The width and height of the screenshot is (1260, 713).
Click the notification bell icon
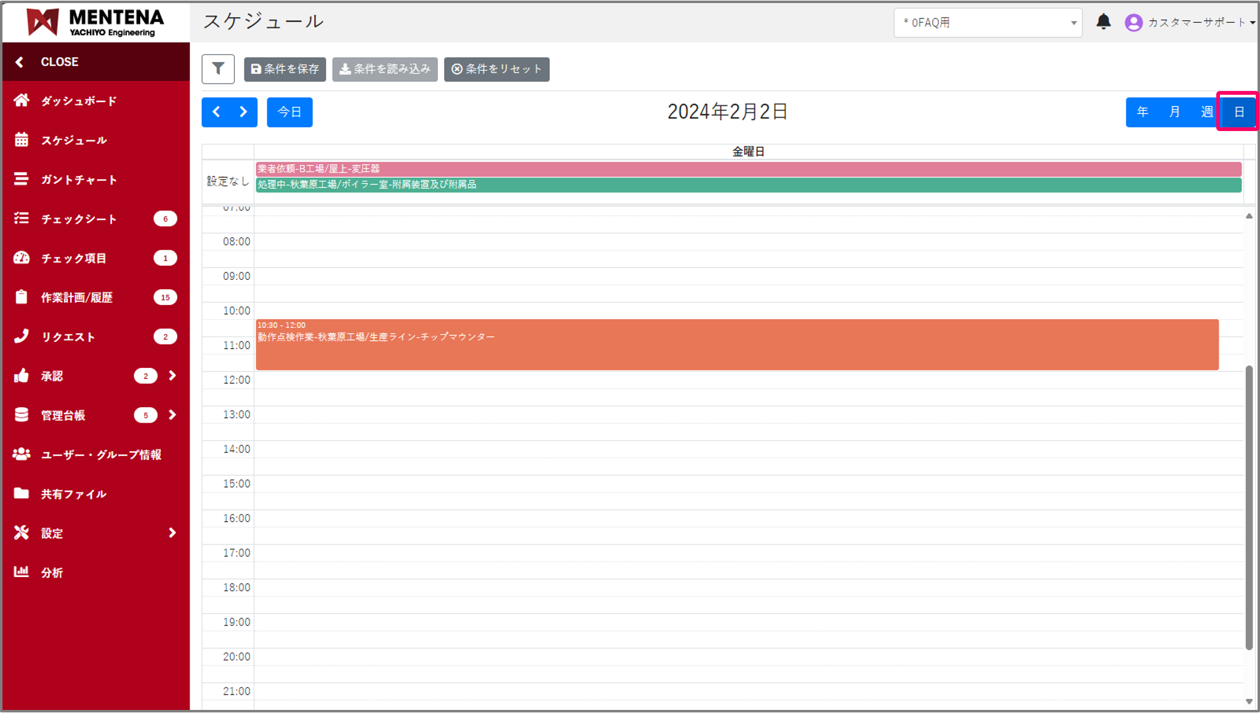pos(1103,22)
